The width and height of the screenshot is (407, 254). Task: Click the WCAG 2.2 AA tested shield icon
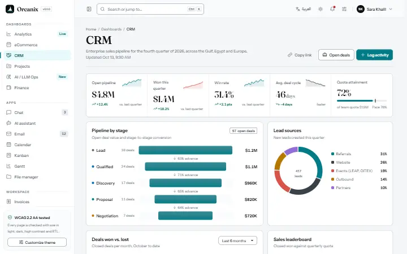coord(10,217)
